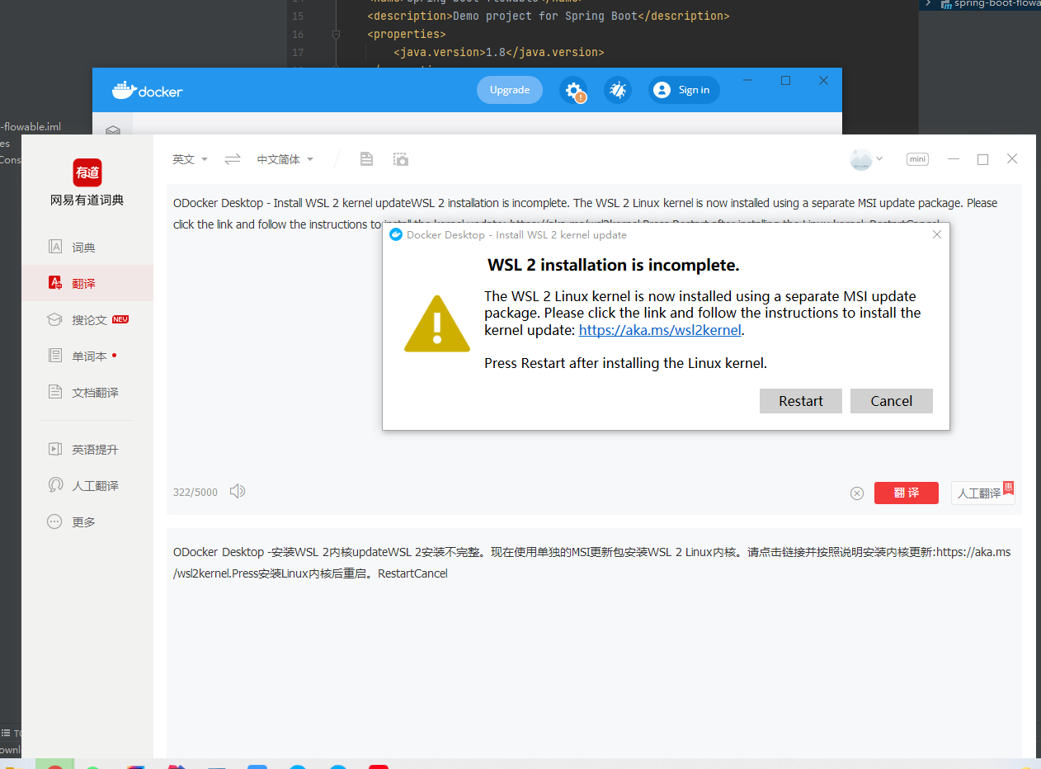Click the 人工翻译 button beside translate

click(x=982, y=493)
